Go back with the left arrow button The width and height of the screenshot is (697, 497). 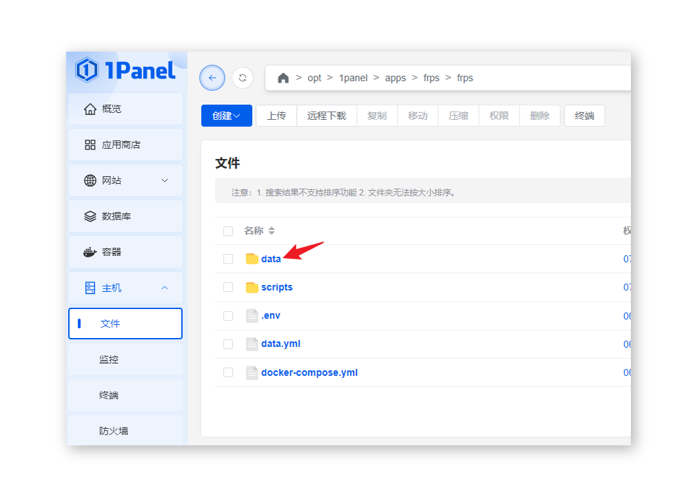(212, 78)
